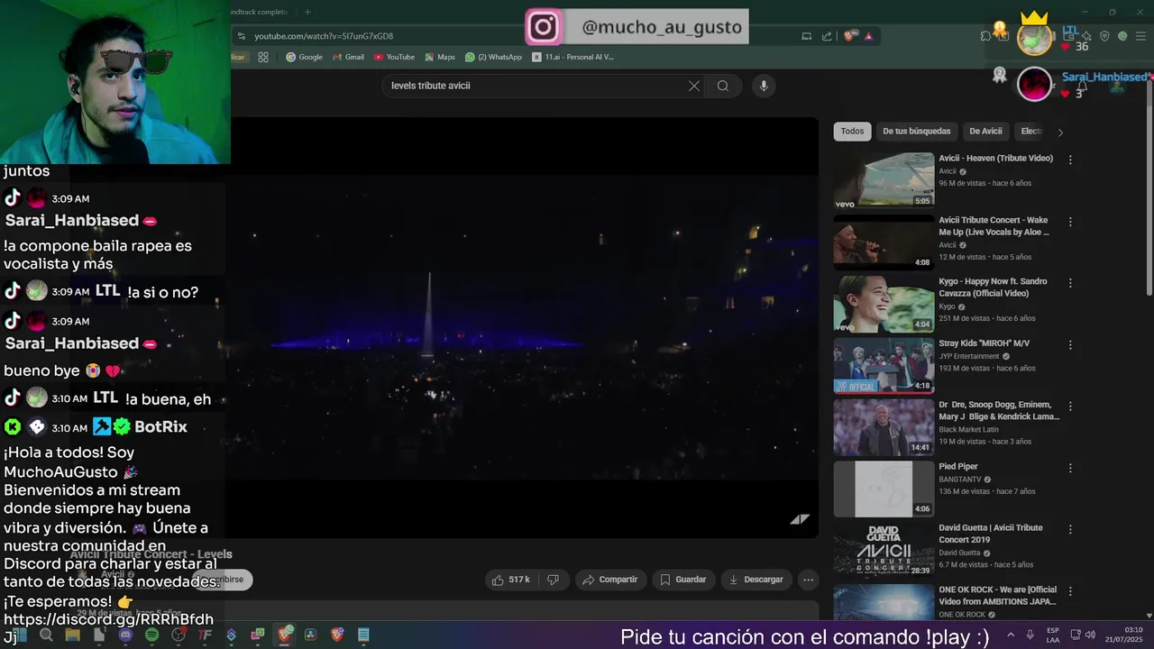Click the Brave Rewards triangle icon
This screenshot has height=649, width=1154.
pos(868,36)
